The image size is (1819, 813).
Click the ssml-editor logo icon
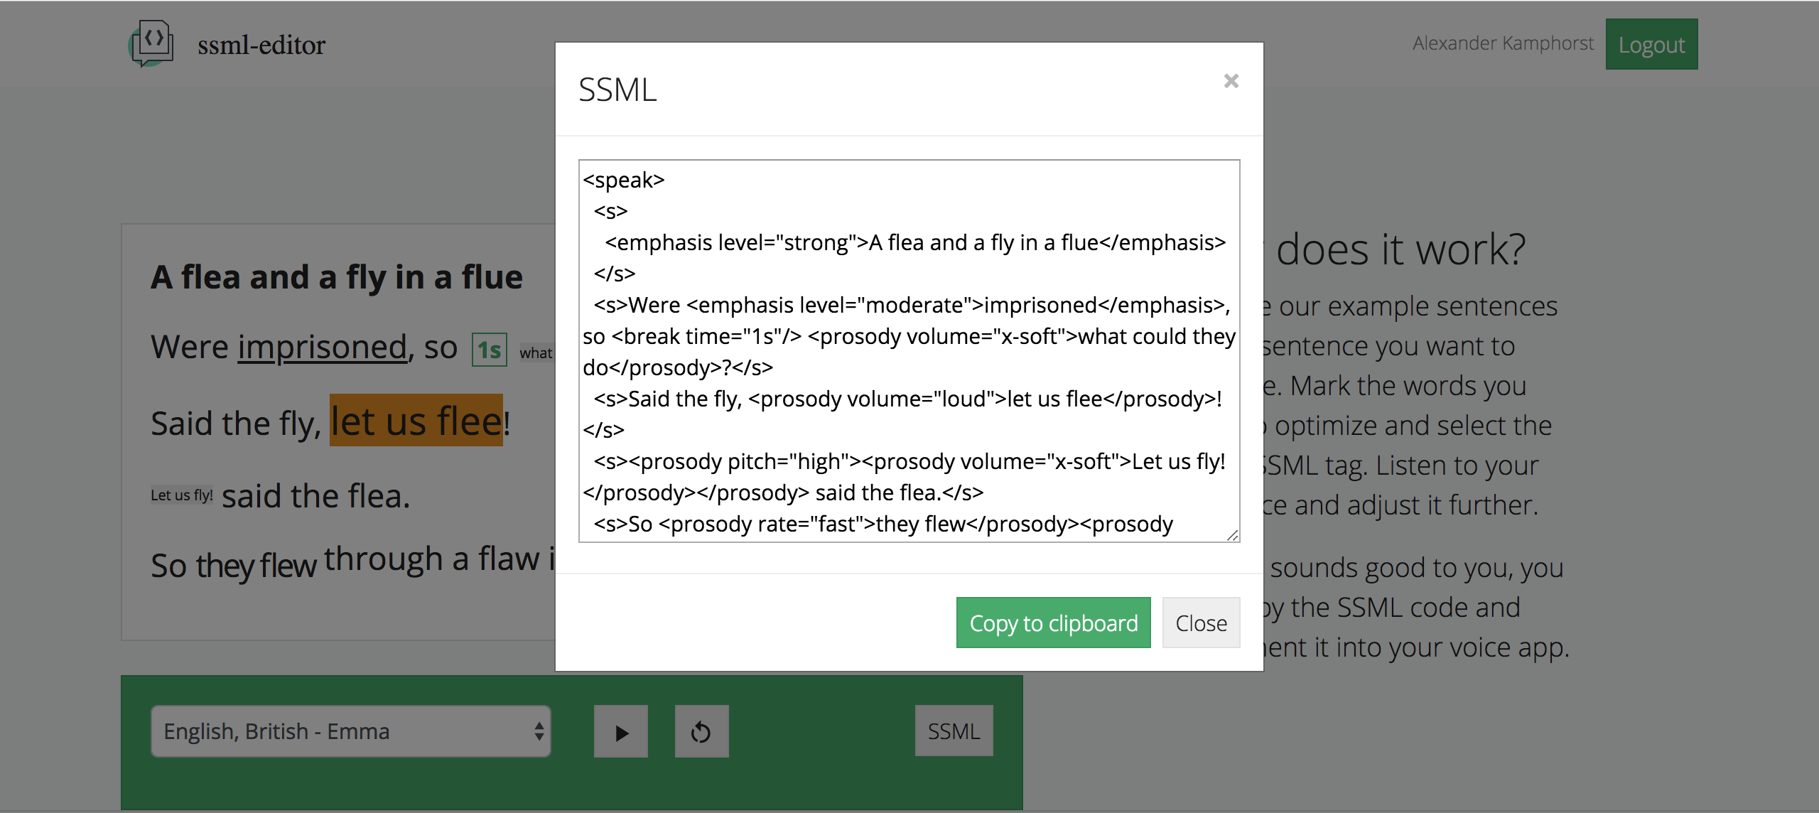coord(151,43)
